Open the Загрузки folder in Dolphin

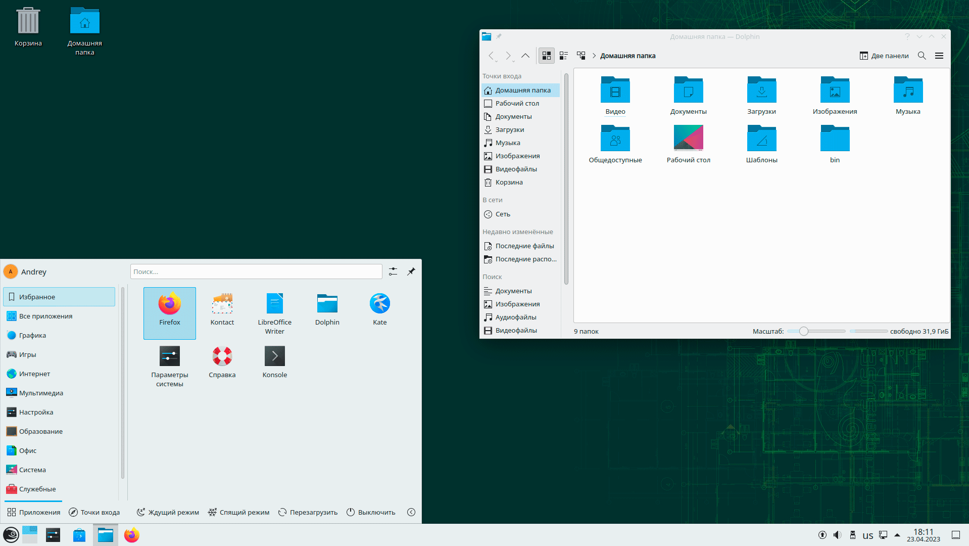(761, 96)
